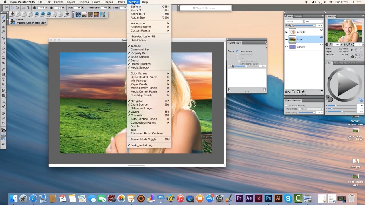The image size is (365, 205).
Task: Click the Search Brushes field
Action: 206,8
